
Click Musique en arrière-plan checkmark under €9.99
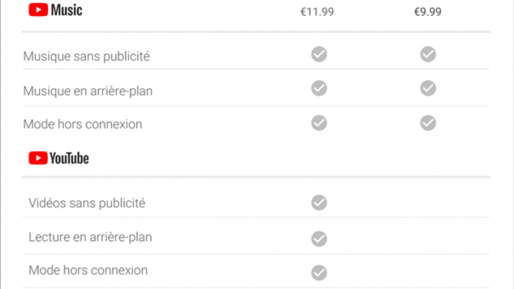pos(428,88)
